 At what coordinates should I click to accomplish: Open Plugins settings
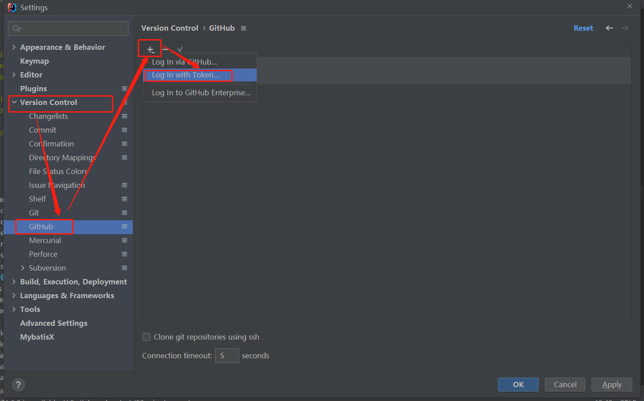[x=33, y=89]
